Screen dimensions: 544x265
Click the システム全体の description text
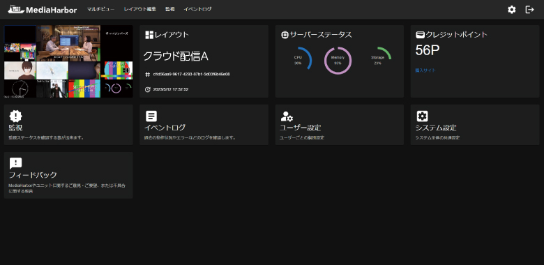(x=437, y=137)
